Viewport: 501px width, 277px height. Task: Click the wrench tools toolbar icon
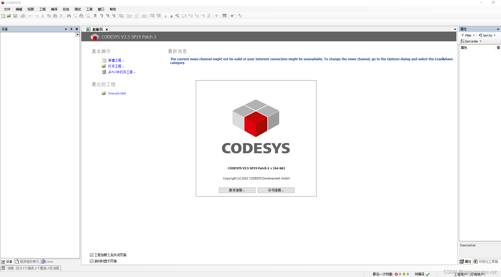(177, 16)
